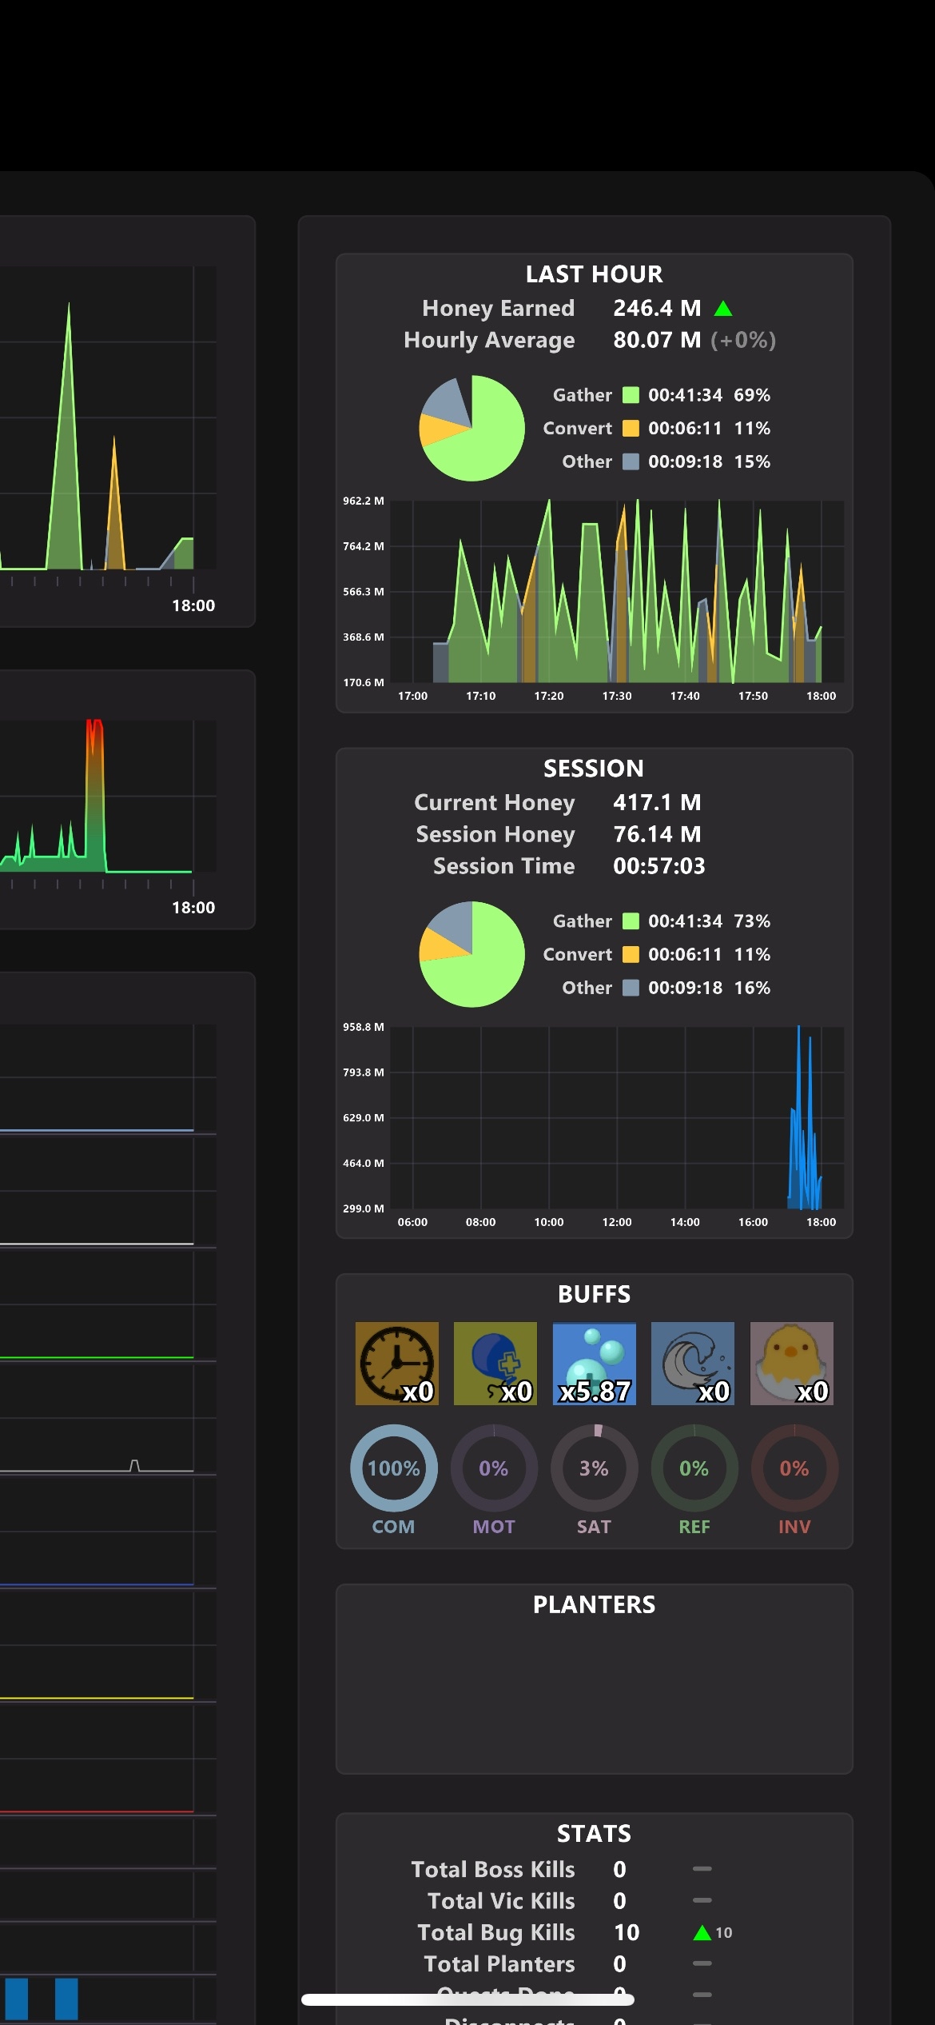Tap the REF 0% ring gauge
Screen dimensions: 935x2025
click(x=694, y=1468)
